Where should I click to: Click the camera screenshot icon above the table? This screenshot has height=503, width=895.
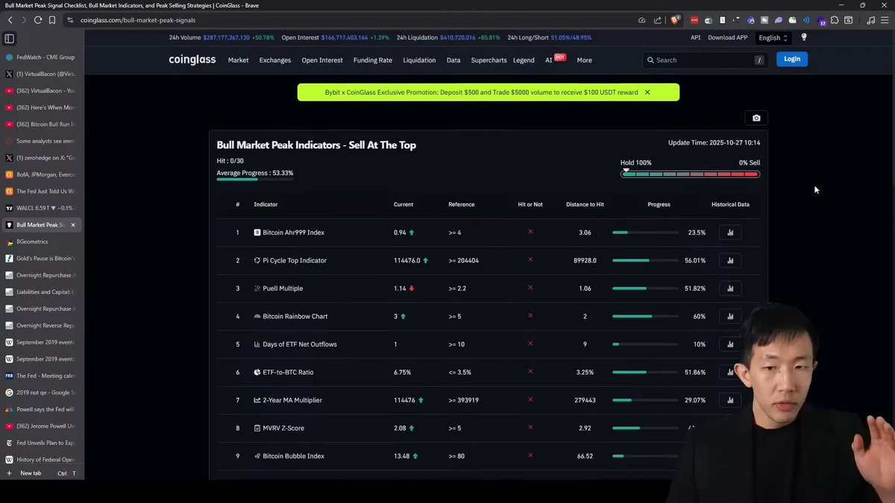pos(756,118)
